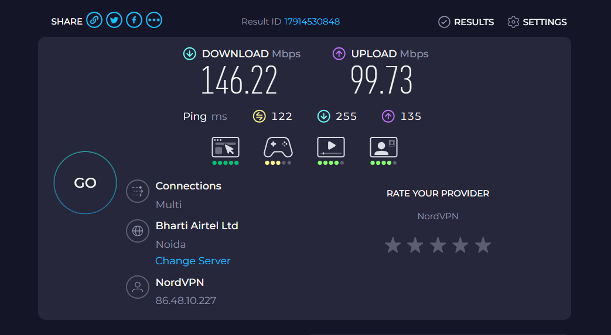This screenshot has height=335, width=611.
Task: Click the gaming controller performance icon
Action: [x=278, y=147]
